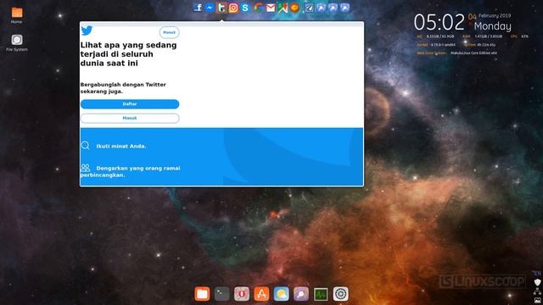This screenshot has height=305, width=543.
Task: Open the Messenger launcher in top dock
Action: coord(210,8)
